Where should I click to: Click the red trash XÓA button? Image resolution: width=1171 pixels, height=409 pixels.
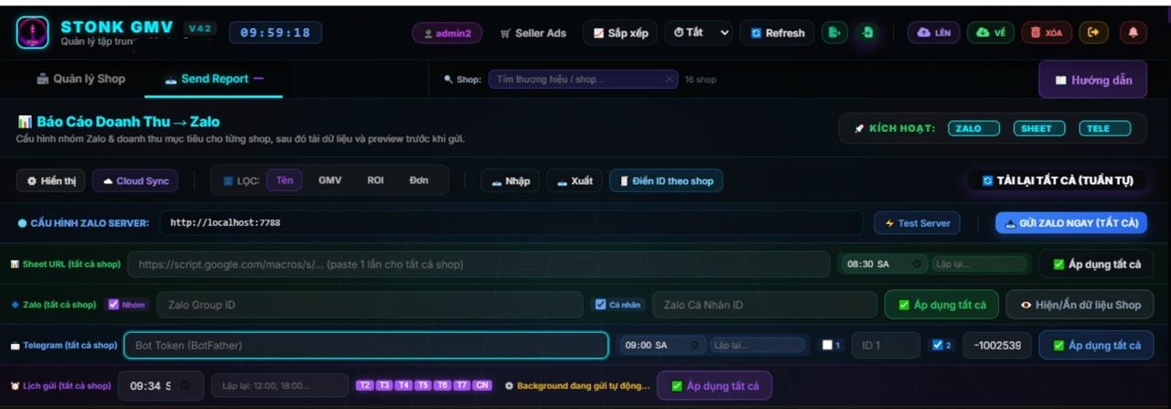(x=1047, y=33)
